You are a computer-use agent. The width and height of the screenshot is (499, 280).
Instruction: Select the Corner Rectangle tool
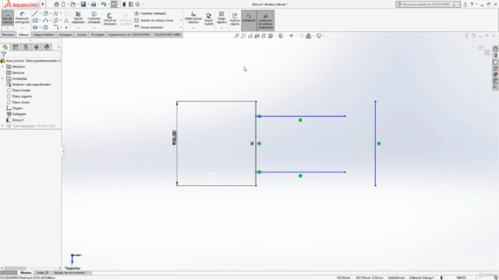click(x=35, y=20)
